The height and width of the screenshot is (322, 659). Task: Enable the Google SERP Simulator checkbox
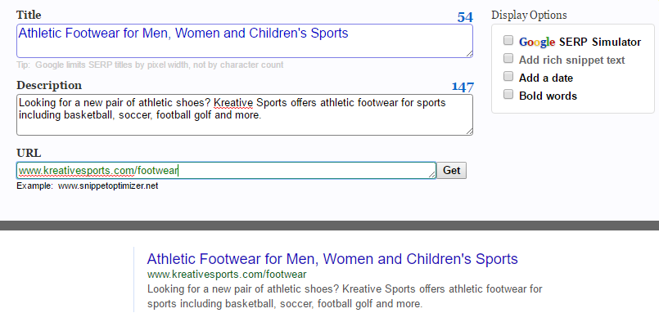coord(508,40)
